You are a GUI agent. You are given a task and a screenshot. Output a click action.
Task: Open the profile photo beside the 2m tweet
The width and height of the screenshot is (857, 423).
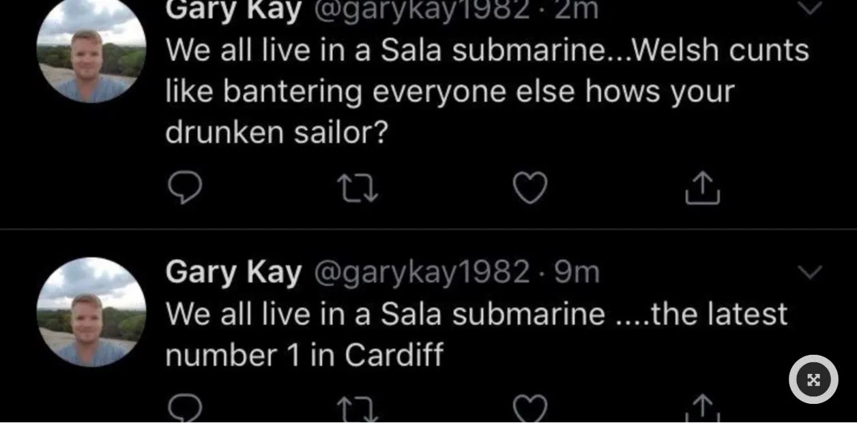pyautogui.click(x=91, y=53)
